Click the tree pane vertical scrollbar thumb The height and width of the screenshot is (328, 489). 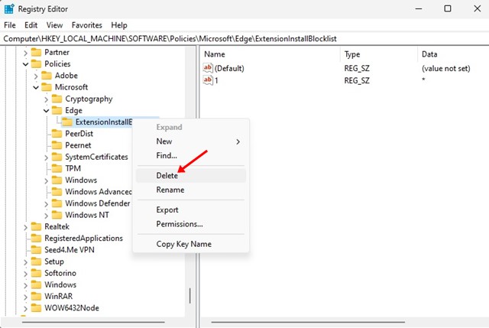pyautogui.click(x=190, y=296)
